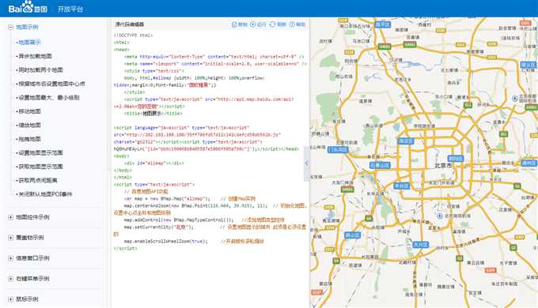Open the 关闭默认地图POI事件 example
The image size is (538, 308).
point(45,194)
